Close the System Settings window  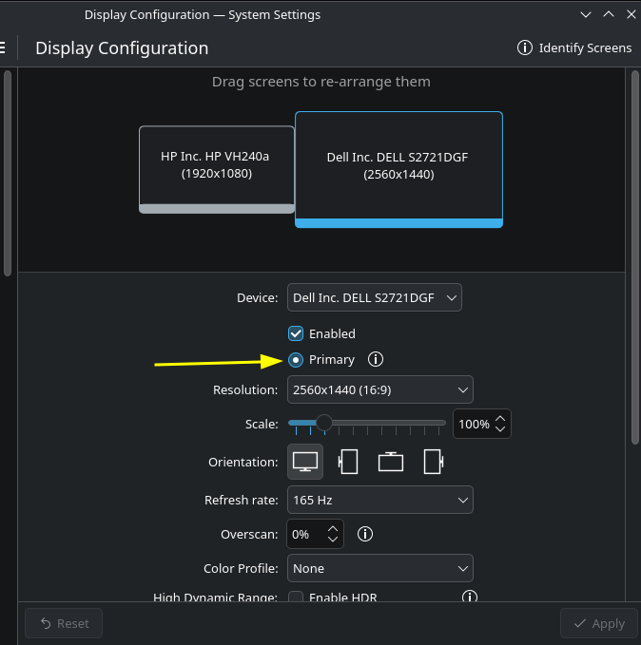pos(631,15)
